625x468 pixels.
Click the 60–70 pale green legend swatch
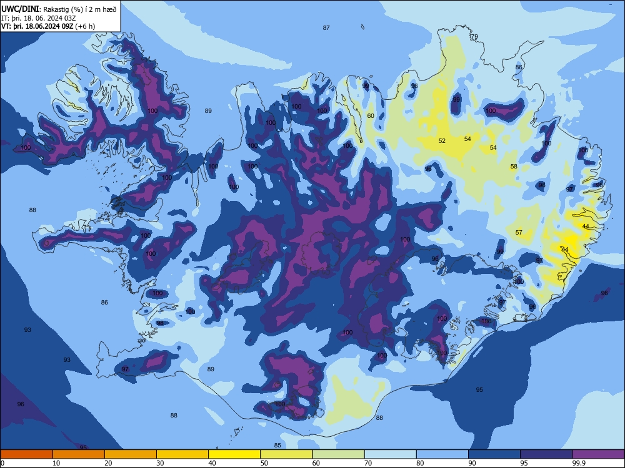338,454
